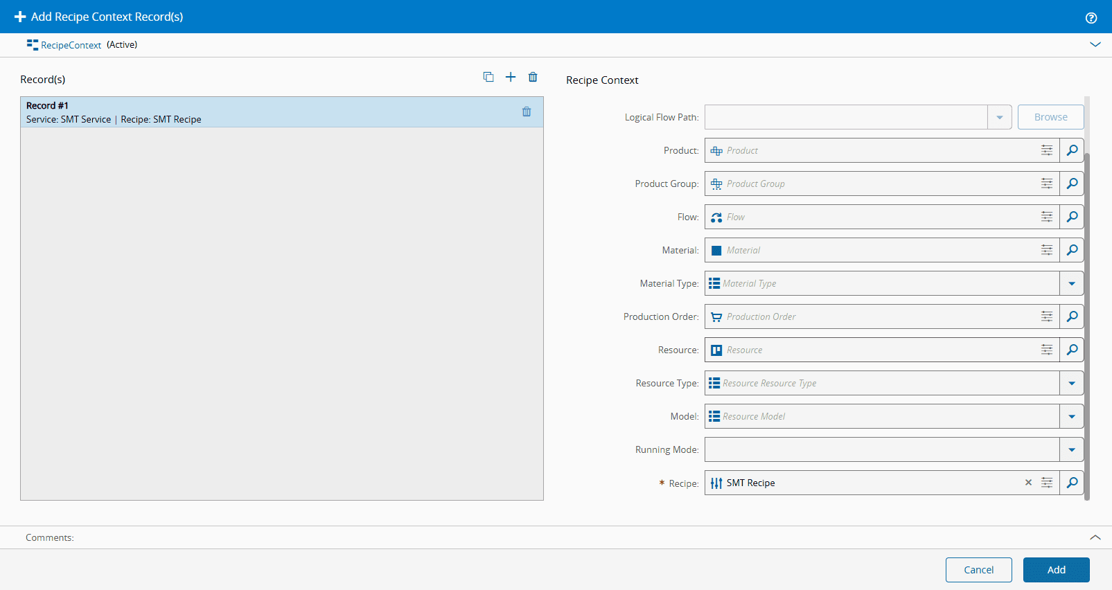The width and height of the screenshot is (1112, 590).
Task: Open the Running Mode dropdown
Action: (1072, 449)
